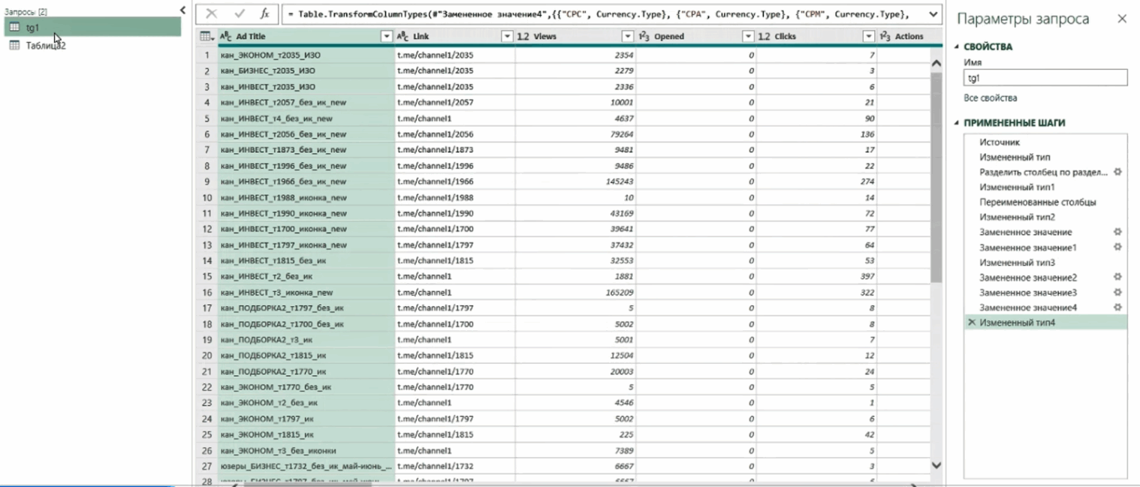Select the Таблица2 query

point(46,46)
